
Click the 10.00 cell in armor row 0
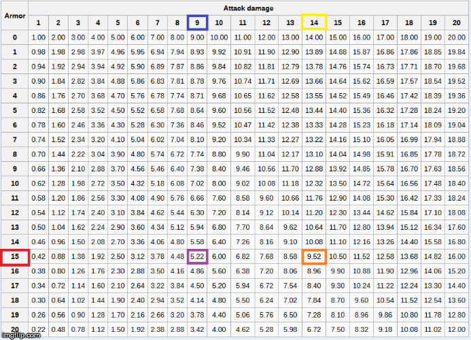click(219, 37)
